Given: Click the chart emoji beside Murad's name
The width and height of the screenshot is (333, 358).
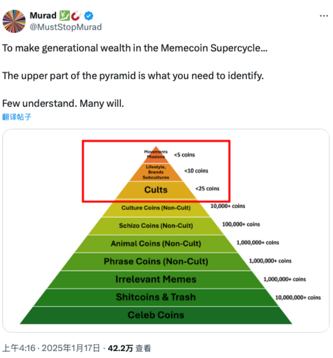Looking at the screenshot, I should click(x=65, y=16).
